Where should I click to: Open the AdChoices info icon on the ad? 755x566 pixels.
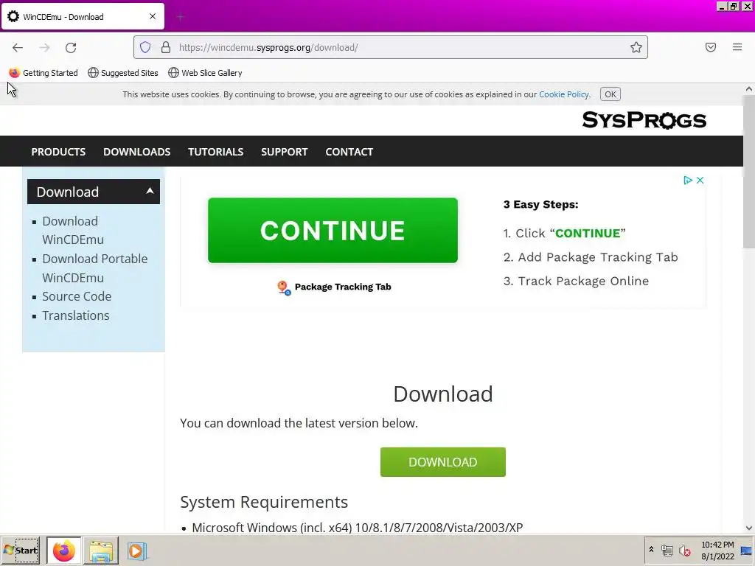[x=688, y=180]
